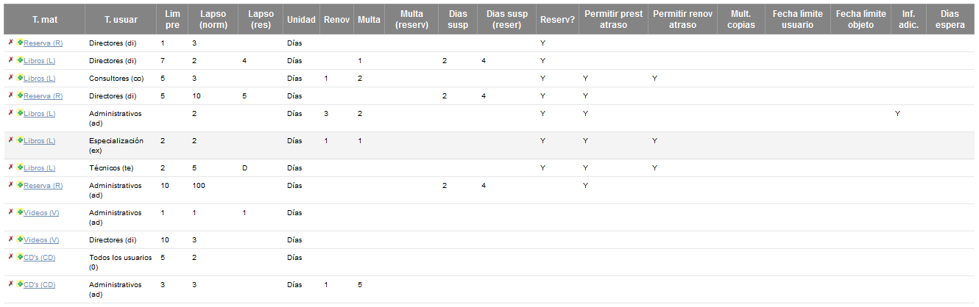Image resolution: width=979 pixels, height=307 pixels.
Task: Click green plus icon on Especialización row
Action: [x=20, y=140]
